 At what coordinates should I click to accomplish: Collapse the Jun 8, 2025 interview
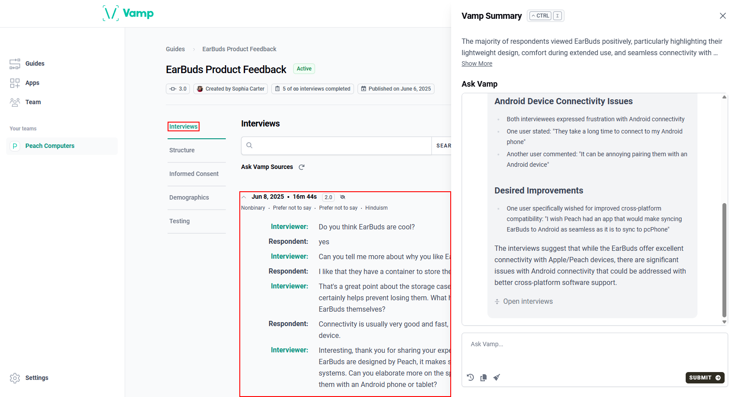(x=244, y=197)
